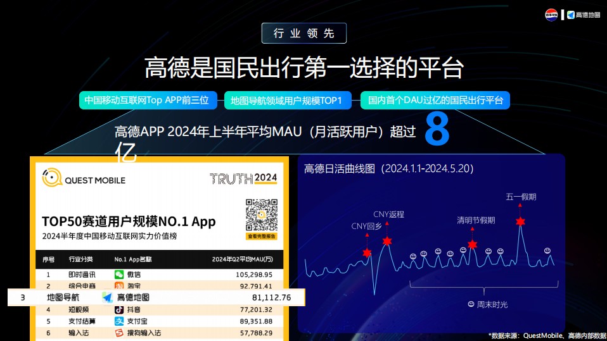Click the No.1 App名称 column header

(x=133, y=259)
